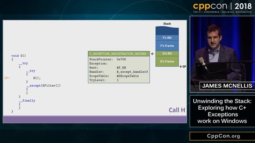255x143 pixels.
Task: Click the 'TryLevel:' field label
Action: pyautogui.click(x=97, y=80)
